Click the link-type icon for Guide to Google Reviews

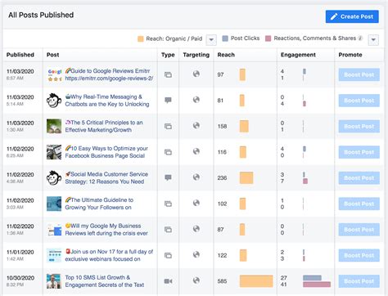point(168,74)
